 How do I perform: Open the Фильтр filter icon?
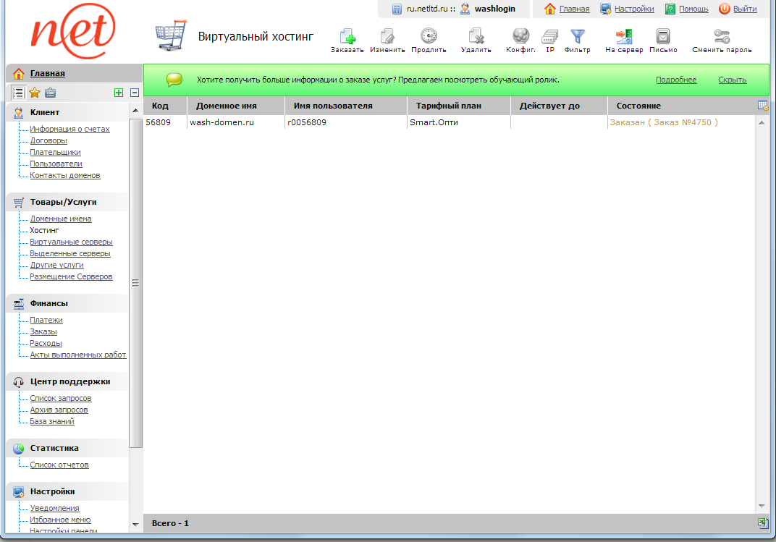point(577,36)
